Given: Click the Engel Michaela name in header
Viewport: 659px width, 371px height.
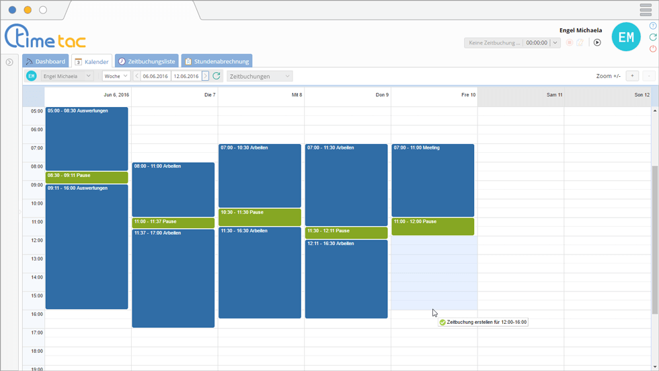Looking at the screenshot, I should click(x=580, y=30).
